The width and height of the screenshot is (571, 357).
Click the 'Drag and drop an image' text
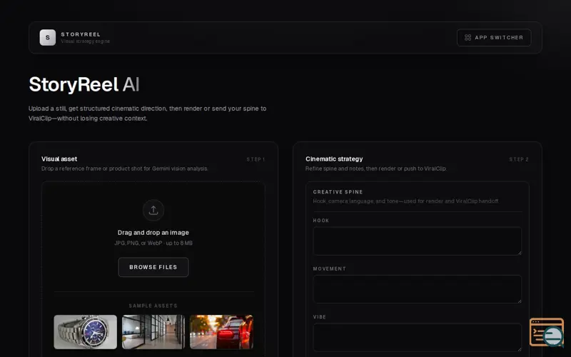pyautogui.click(x=153, y=233)
